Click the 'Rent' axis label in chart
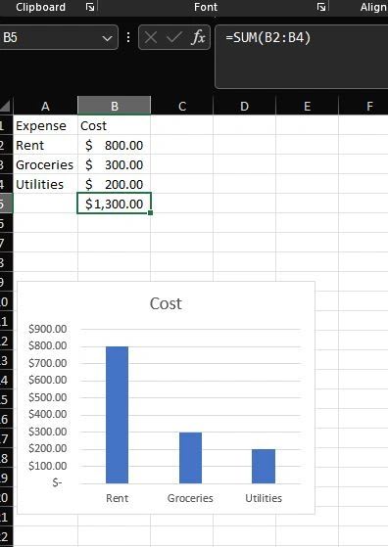Viewport: 388px width, 547px height. (x=117, y=498)
